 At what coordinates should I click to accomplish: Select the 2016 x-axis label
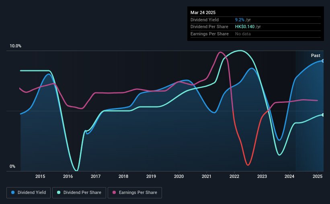68,176
